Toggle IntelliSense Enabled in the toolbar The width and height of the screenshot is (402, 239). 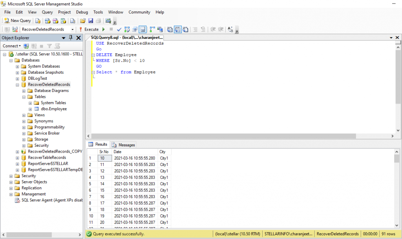[143, 29]
